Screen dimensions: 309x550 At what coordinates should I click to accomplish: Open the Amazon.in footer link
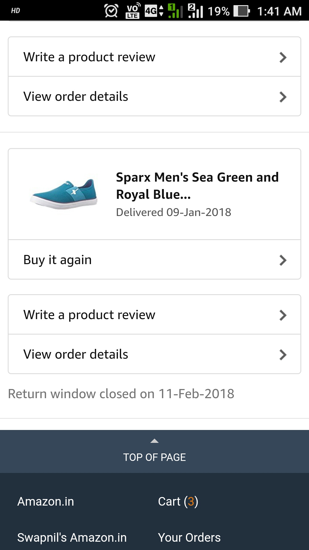pyautogui.click(x=46, y=502)
